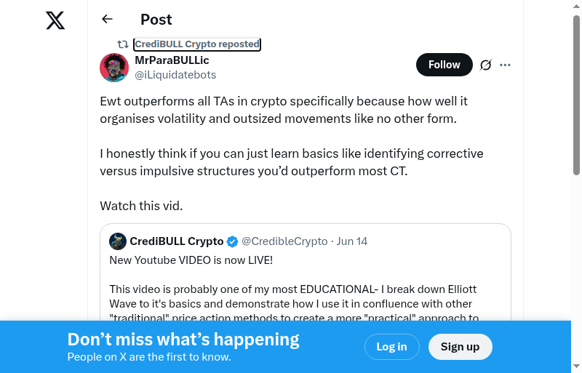Click the repost arrows icon
582x373 pixels.
coord(123,44)
